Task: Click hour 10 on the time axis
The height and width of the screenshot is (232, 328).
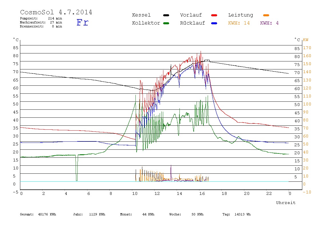Action: click(135, 193)
